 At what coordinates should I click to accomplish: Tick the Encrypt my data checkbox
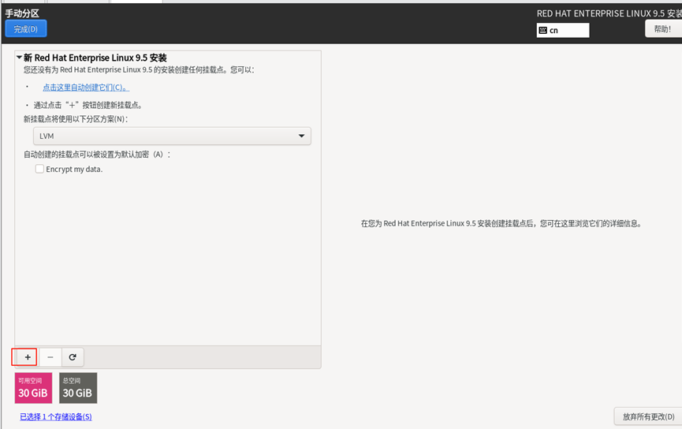click(x=39, y=169)
